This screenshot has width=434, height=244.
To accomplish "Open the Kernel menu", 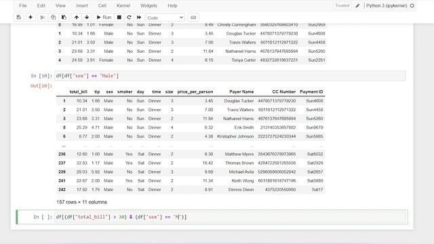I will 123,5.
